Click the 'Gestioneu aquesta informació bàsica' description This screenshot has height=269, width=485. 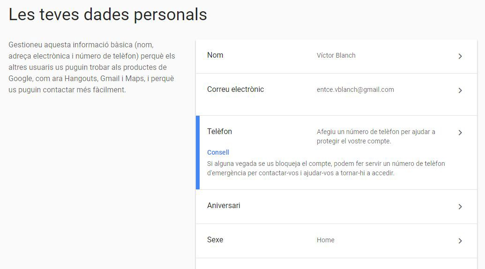(92, 67)
